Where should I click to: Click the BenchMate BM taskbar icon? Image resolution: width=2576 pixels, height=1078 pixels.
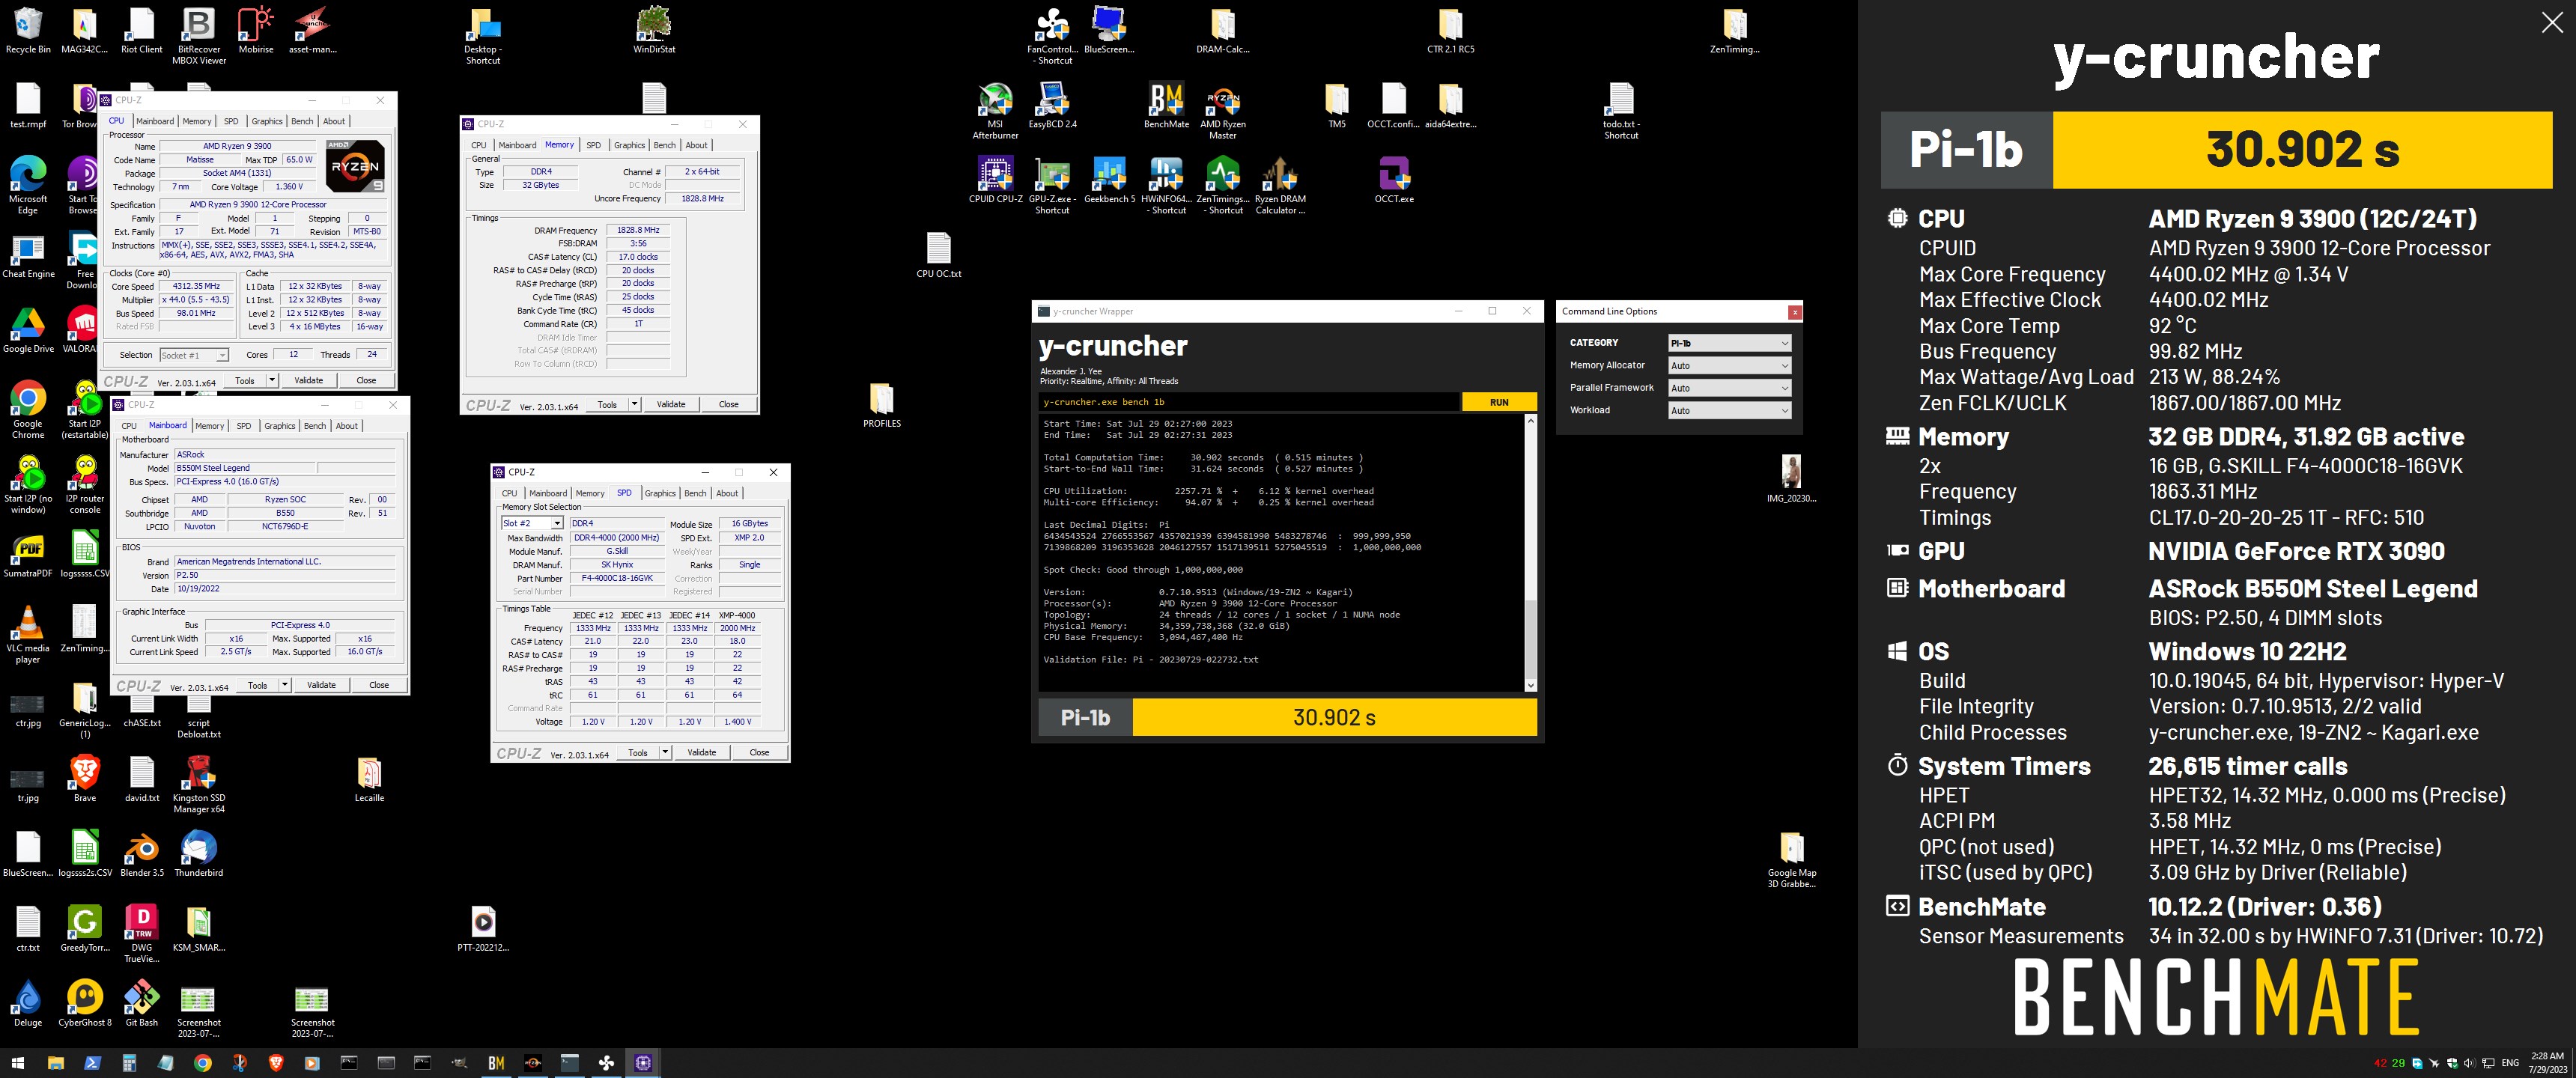coord(496,1062)
